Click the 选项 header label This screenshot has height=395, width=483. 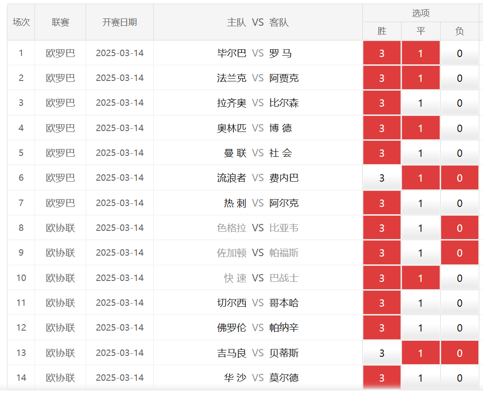(x=421, y=13)
